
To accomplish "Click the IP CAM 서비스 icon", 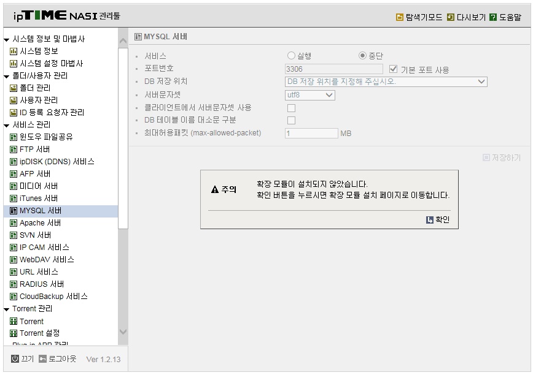I will [x=14, y=248].
